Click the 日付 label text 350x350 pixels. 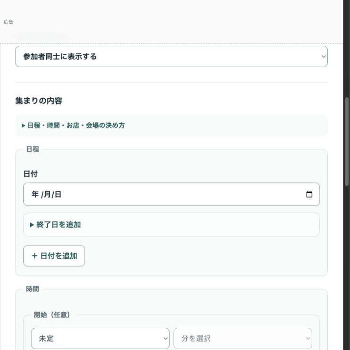pos(31,174)
